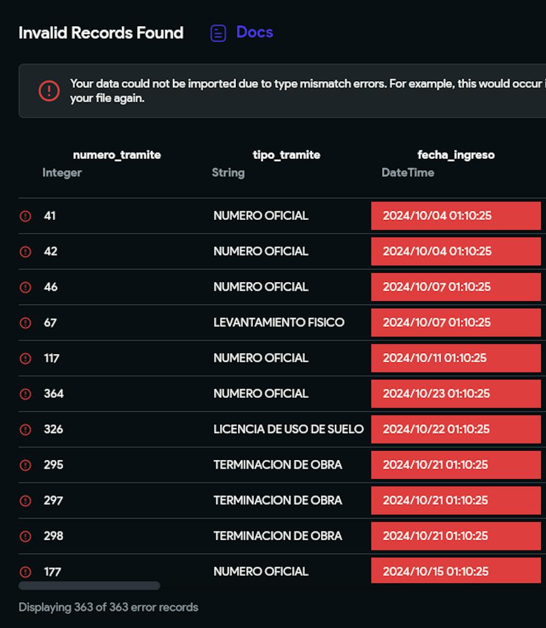Click LEVANTAMIENTO FISICO cell
546x628 pixels.
[278, 322]
